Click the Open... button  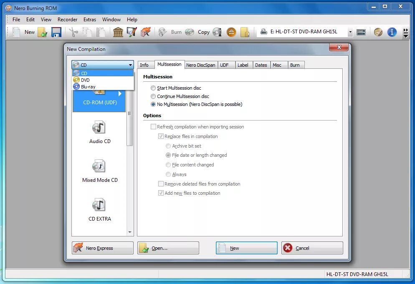tap(168, 248)
